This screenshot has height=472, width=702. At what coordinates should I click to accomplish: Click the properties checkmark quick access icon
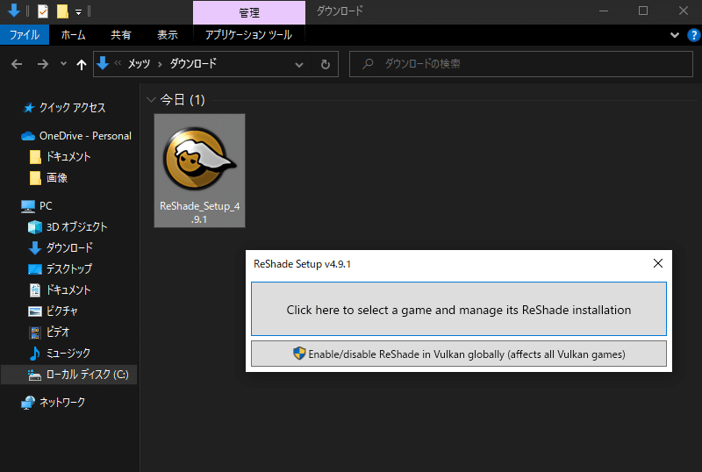(x=43, y=11)
